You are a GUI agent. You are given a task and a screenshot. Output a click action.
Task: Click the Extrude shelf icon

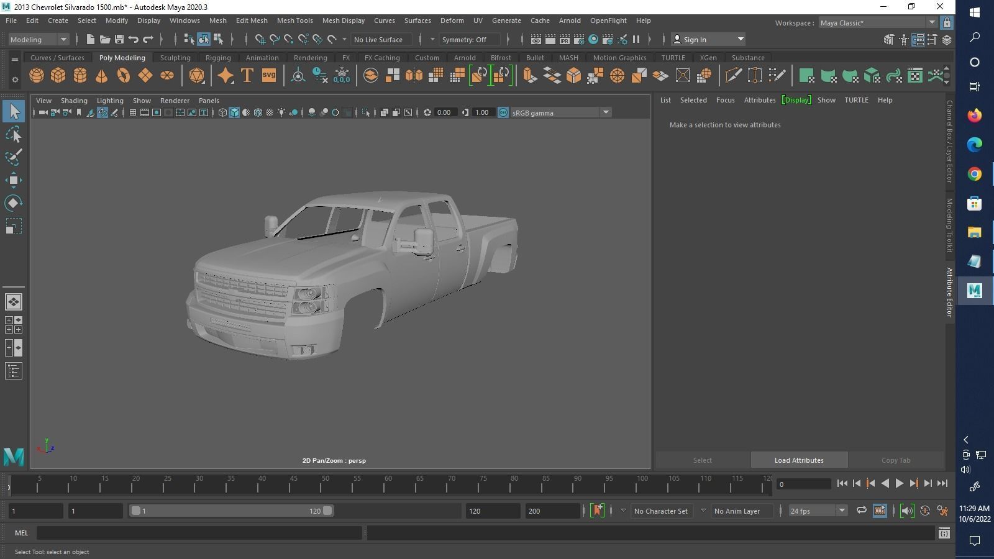tap(529, 76)
